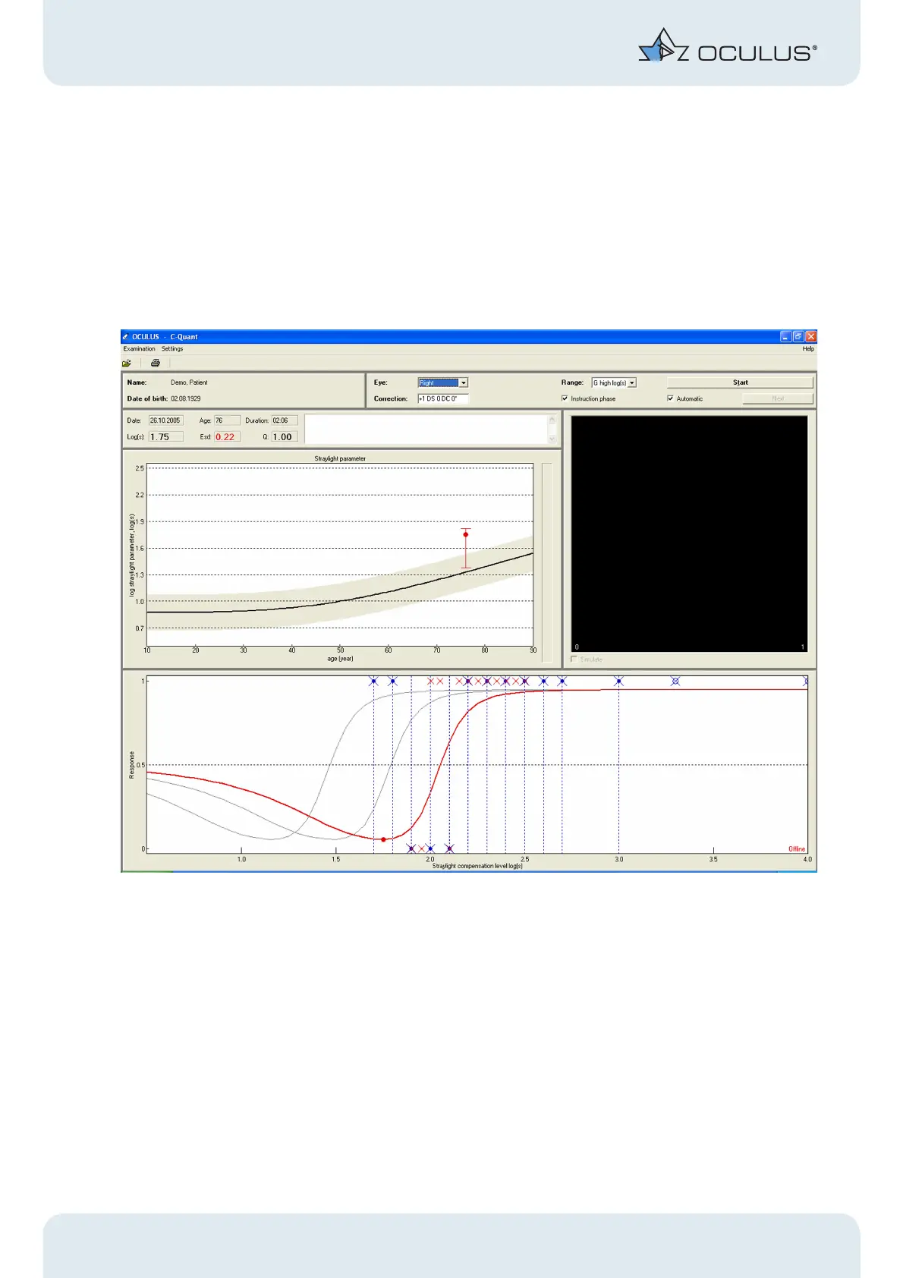Click the red data point on straylight chart
The image size is (903, 1278).
tap(466, 535)
